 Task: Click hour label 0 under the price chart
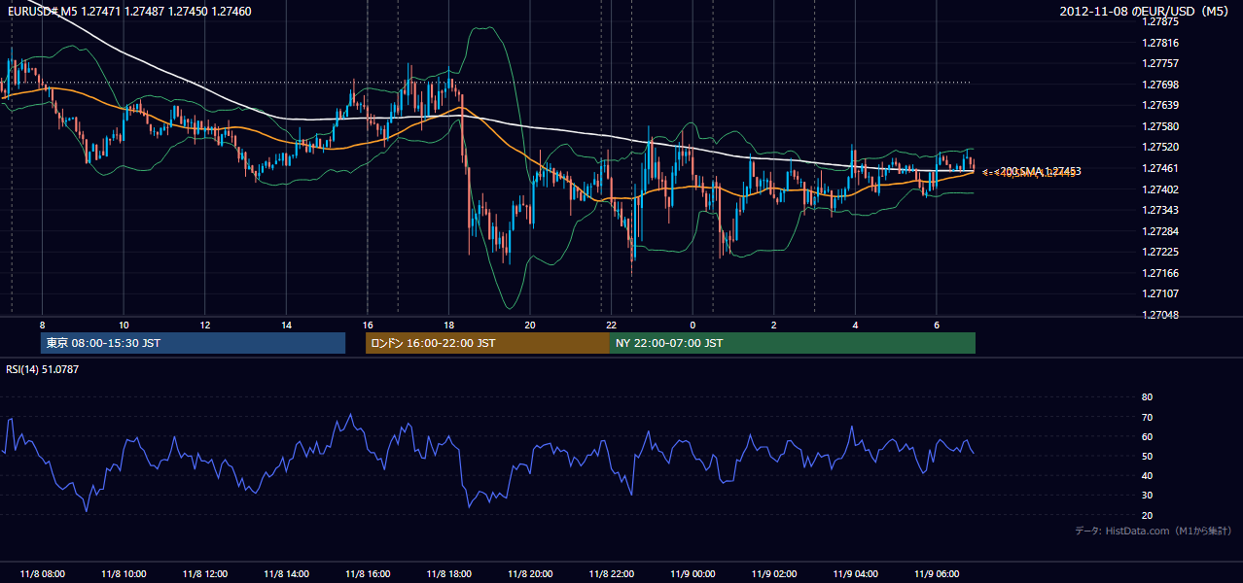[693, 325]
